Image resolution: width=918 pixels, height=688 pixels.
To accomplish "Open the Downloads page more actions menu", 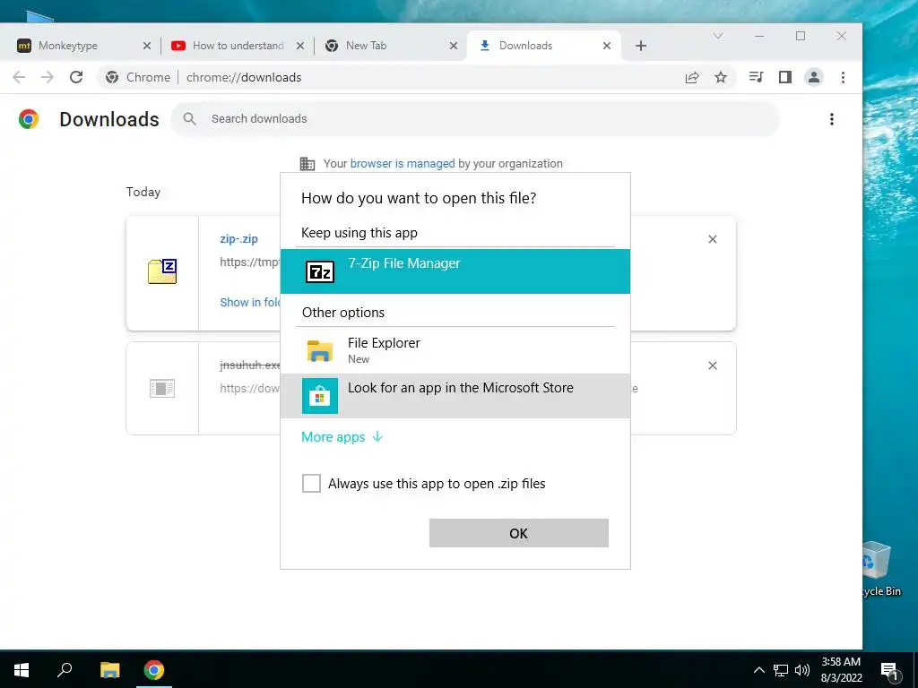I will [x=831, y=119].
